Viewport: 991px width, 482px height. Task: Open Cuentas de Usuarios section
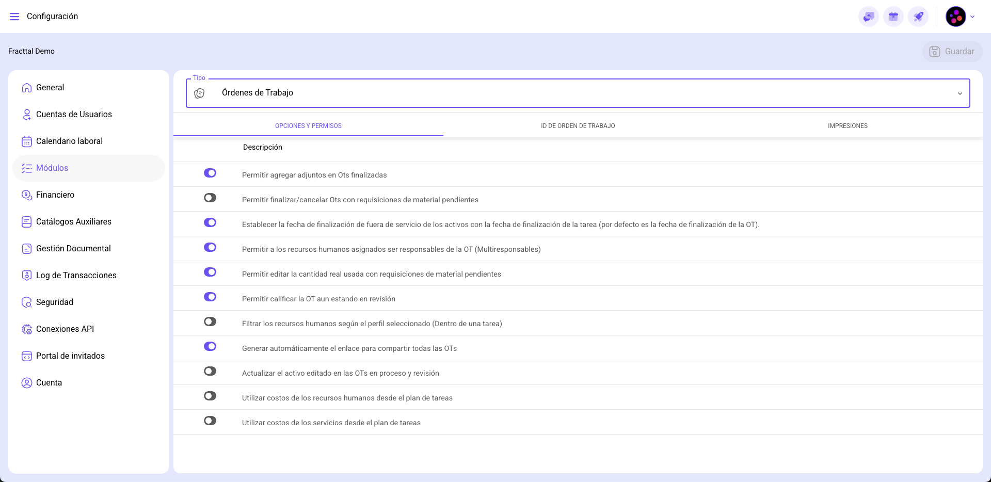click(74, 115)
